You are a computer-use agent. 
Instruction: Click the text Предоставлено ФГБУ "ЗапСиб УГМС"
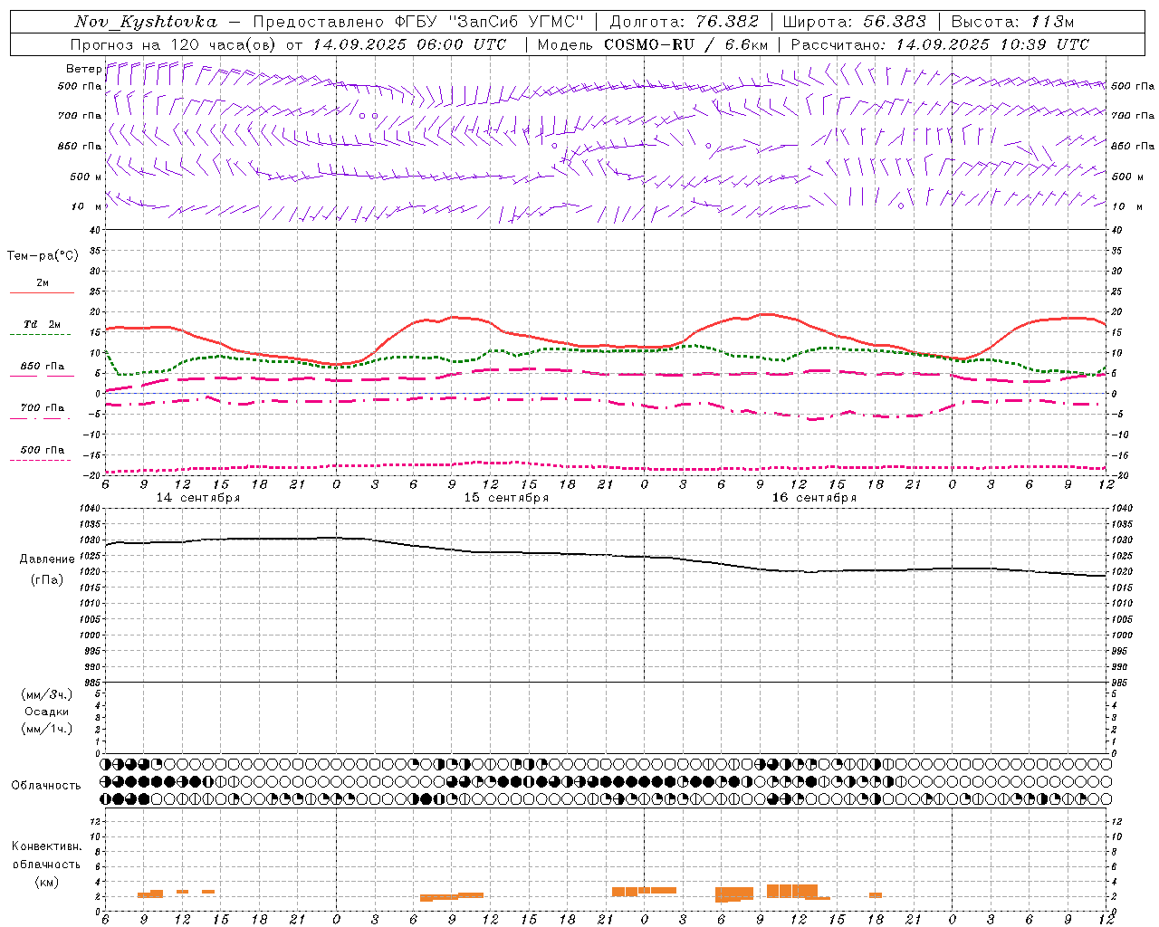(x=418, y=22)
